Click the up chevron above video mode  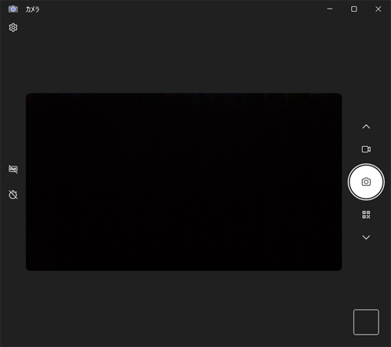click(x=366, y=127)
